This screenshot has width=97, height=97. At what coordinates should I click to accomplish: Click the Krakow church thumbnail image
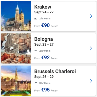coord(16,16)
